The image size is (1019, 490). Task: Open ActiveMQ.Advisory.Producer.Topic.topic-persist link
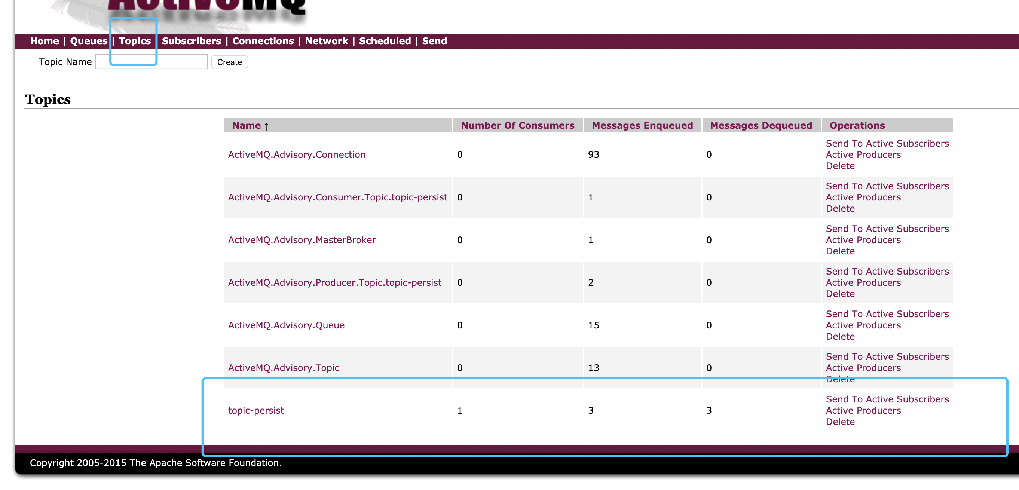click(334, 282)
